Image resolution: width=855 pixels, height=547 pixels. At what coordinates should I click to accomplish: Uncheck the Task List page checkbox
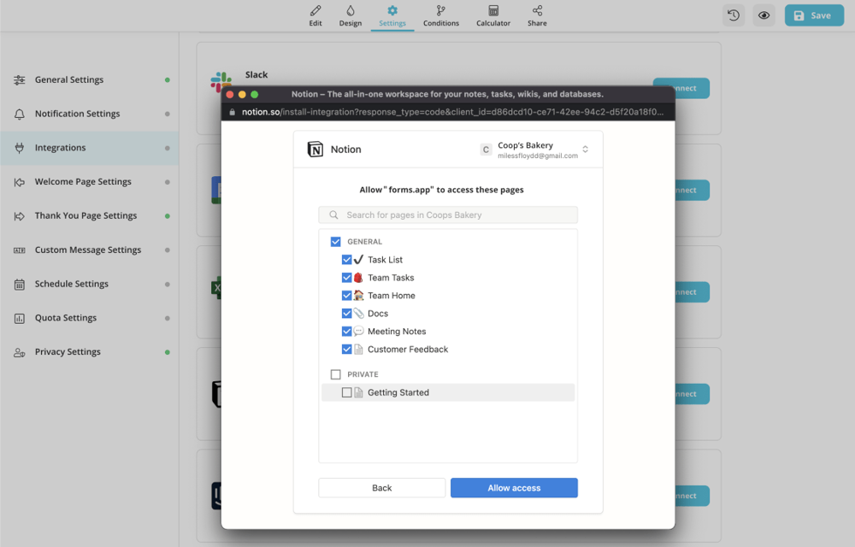pos(346,260)
